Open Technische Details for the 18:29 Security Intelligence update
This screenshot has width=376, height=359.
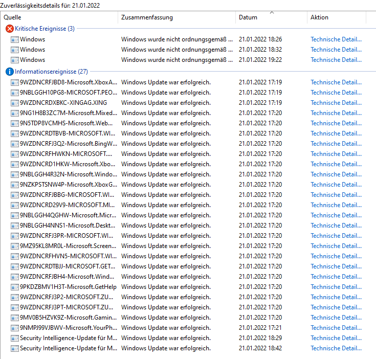336,338
